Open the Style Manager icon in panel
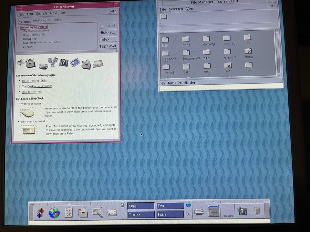This screenshot has width=310, height=232. (213, 211)
